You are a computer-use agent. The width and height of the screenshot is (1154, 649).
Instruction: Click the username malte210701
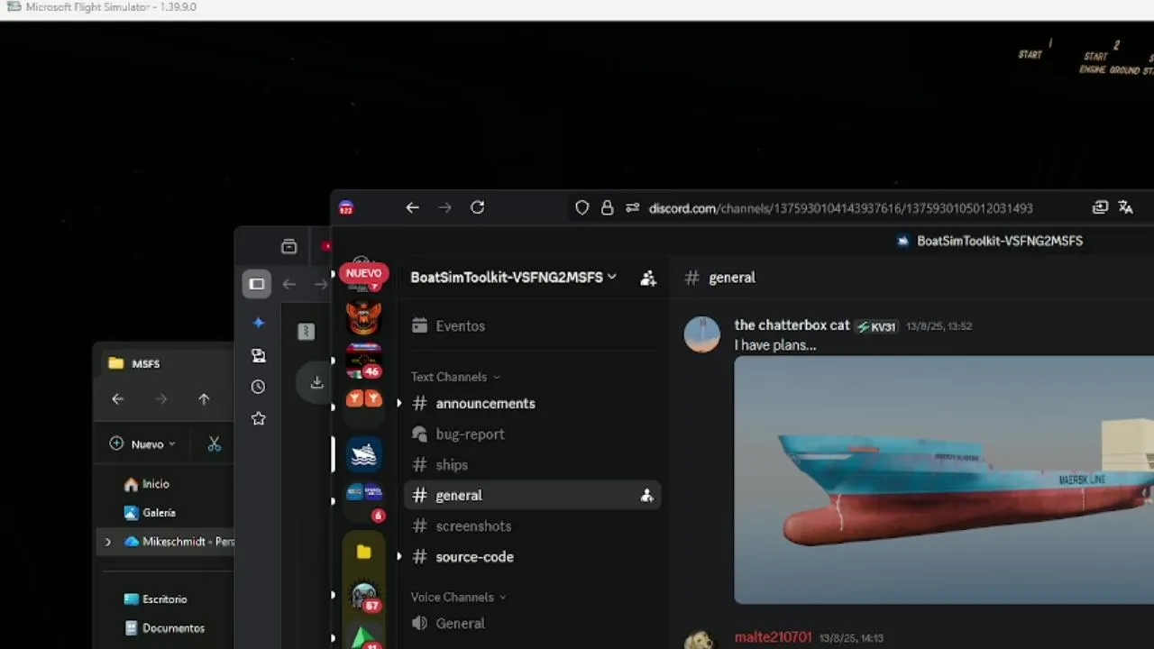tap(773, 637)
